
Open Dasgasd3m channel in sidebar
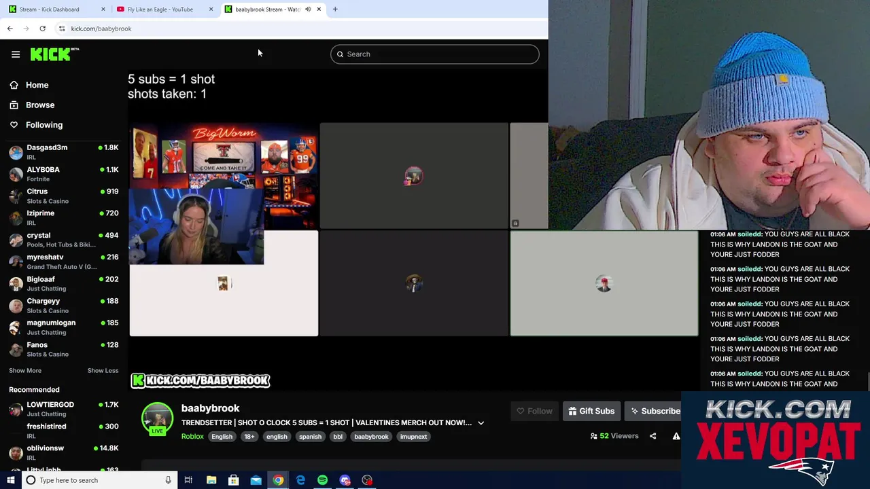63,152
